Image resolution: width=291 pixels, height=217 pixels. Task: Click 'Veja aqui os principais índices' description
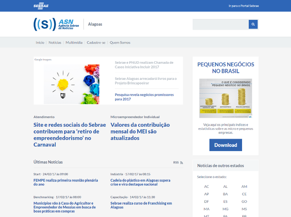pyautogui.click(x=226, y=129)
